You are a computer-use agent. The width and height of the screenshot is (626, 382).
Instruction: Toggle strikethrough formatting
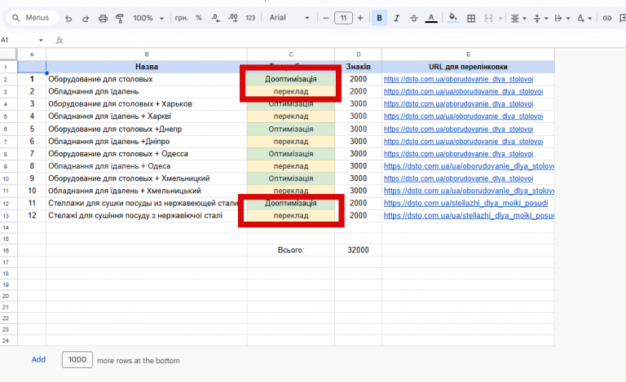413,18
